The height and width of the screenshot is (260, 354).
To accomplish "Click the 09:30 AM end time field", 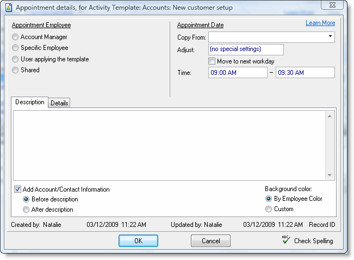I will 305,73.
